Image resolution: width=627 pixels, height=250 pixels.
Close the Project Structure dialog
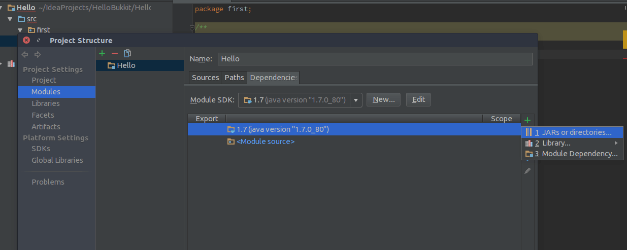click(26, 41)
